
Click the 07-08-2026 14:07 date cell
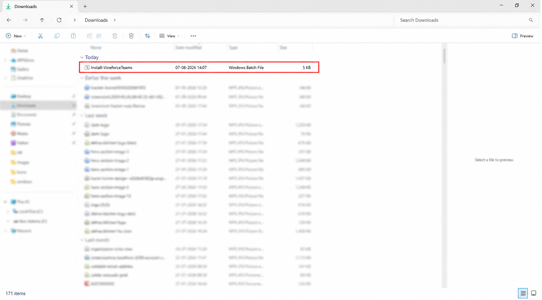tap(191, 68)
